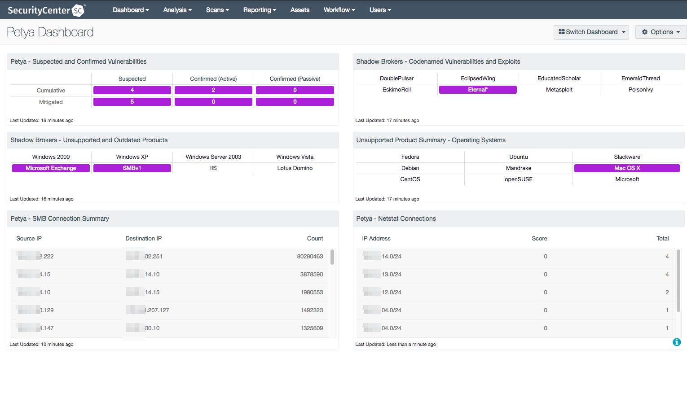
Task: Select the EducatedScholar cell
Action: point(559,79)
